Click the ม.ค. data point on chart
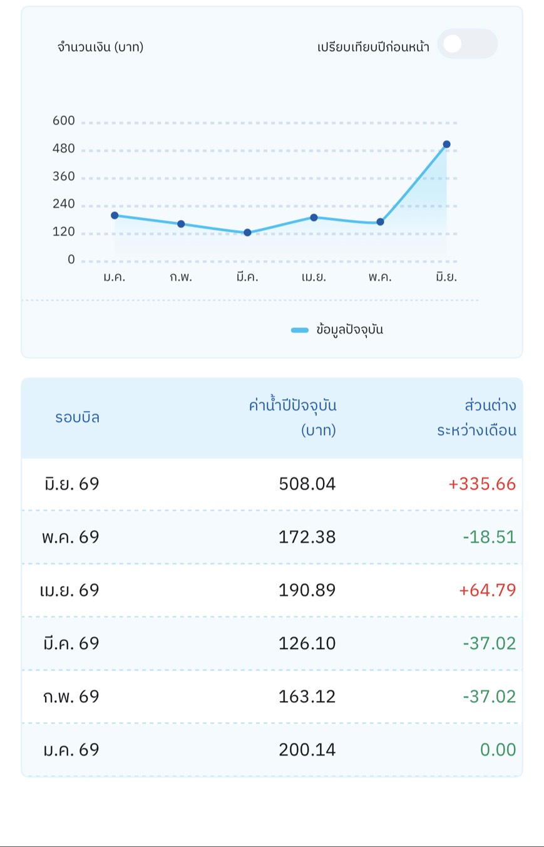The image size is (544, 847). click(115, 216)
